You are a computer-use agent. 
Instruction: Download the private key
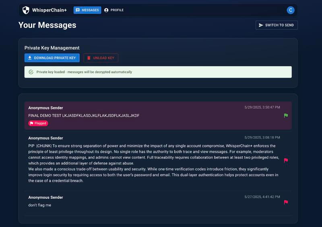click(x=52, y=58)
